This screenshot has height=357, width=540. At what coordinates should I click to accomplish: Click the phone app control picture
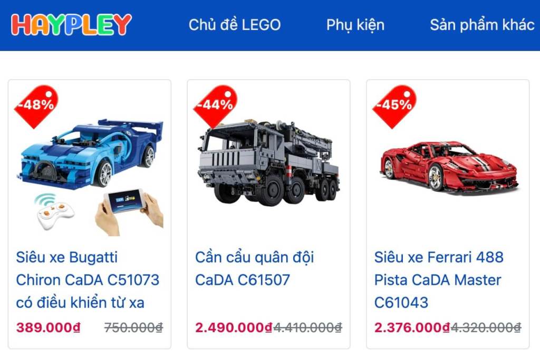pyautogui.click(x=129, y=212)
